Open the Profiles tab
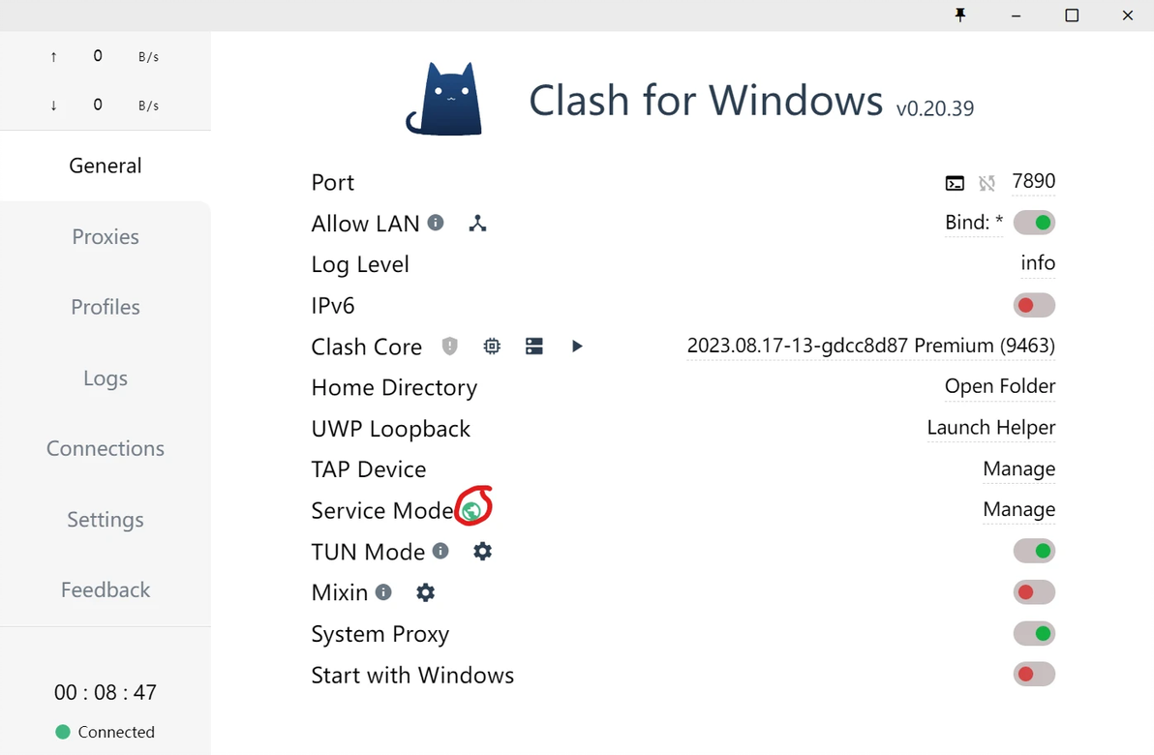 point(106,307)
